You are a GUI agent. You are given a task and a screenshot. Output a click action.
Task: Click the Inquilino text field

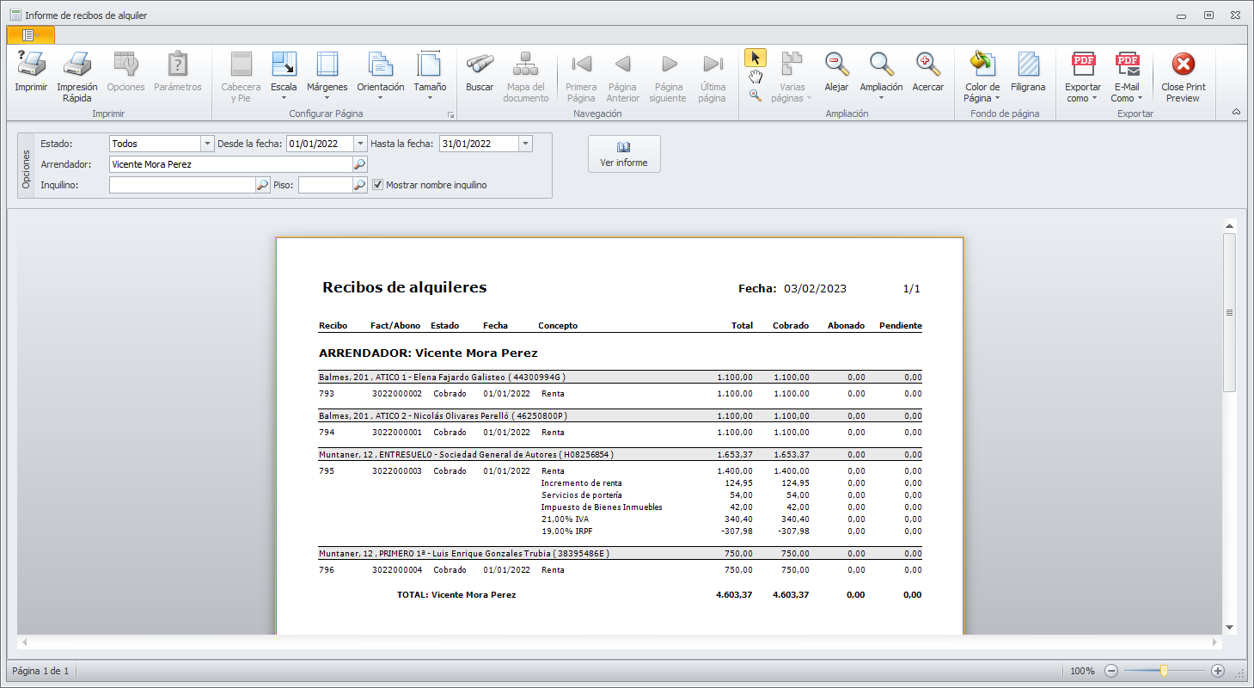(181, 185)
